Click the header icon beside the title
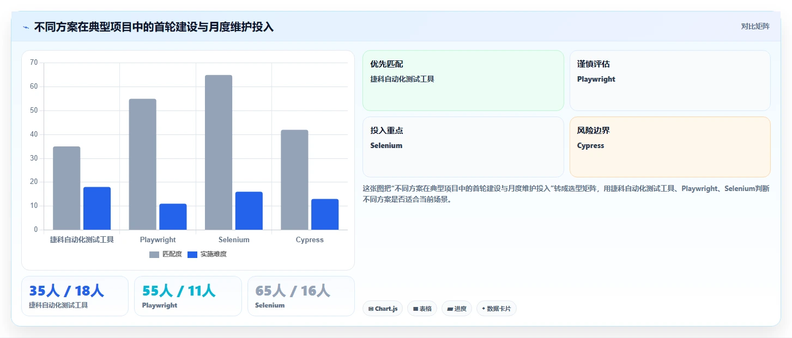Screen dimensions: 792x338 26,27
